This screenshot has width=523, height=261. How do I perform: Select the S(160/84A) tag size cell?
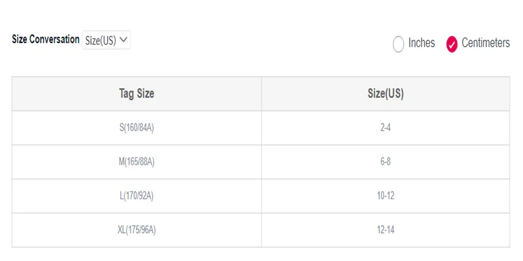137,128
